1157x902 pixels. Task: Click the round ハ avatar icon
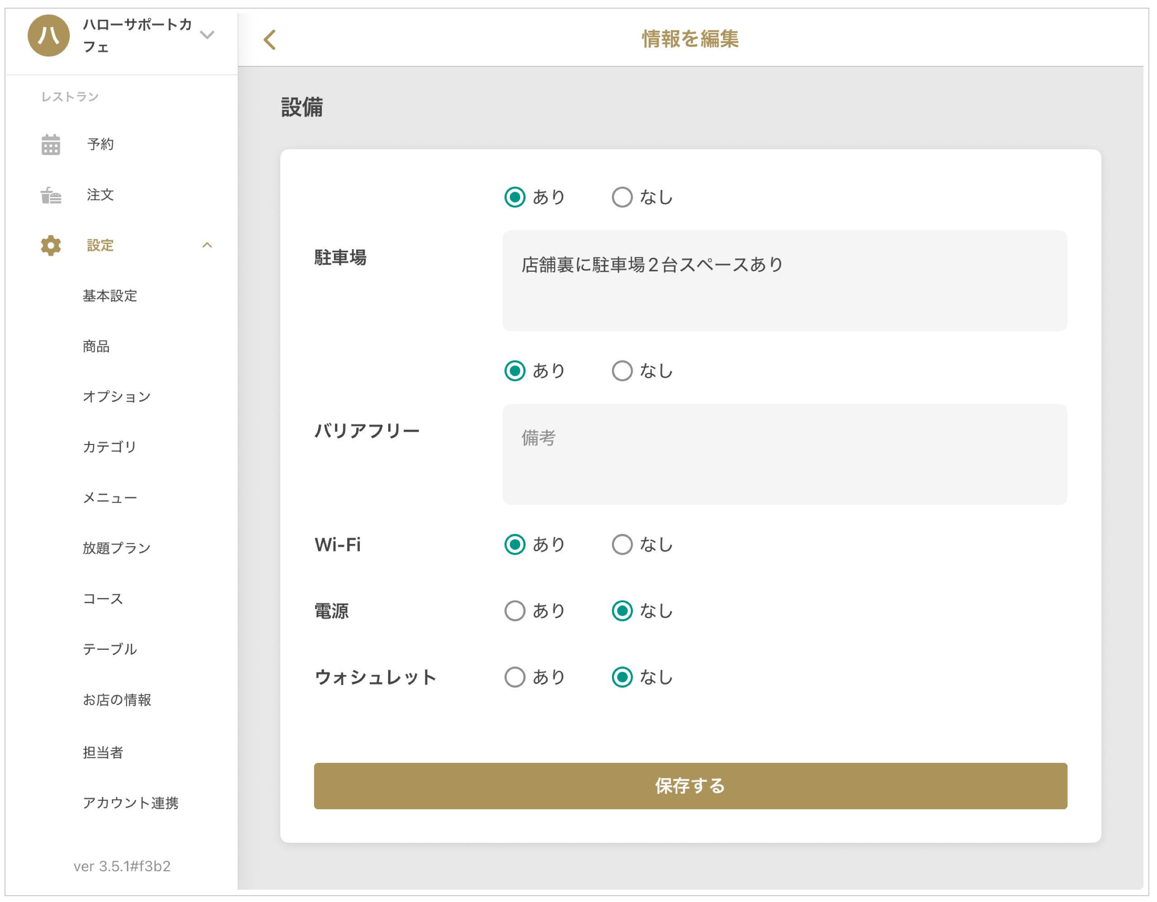tap(48, 36)
